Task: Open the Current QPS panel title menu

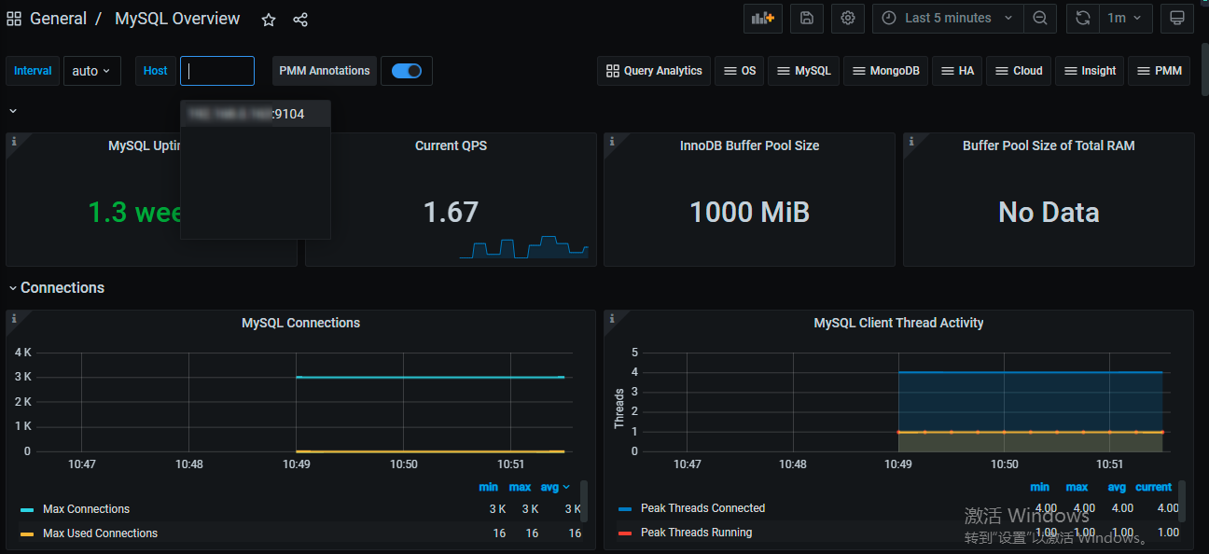Action: [x=451, y=145]
